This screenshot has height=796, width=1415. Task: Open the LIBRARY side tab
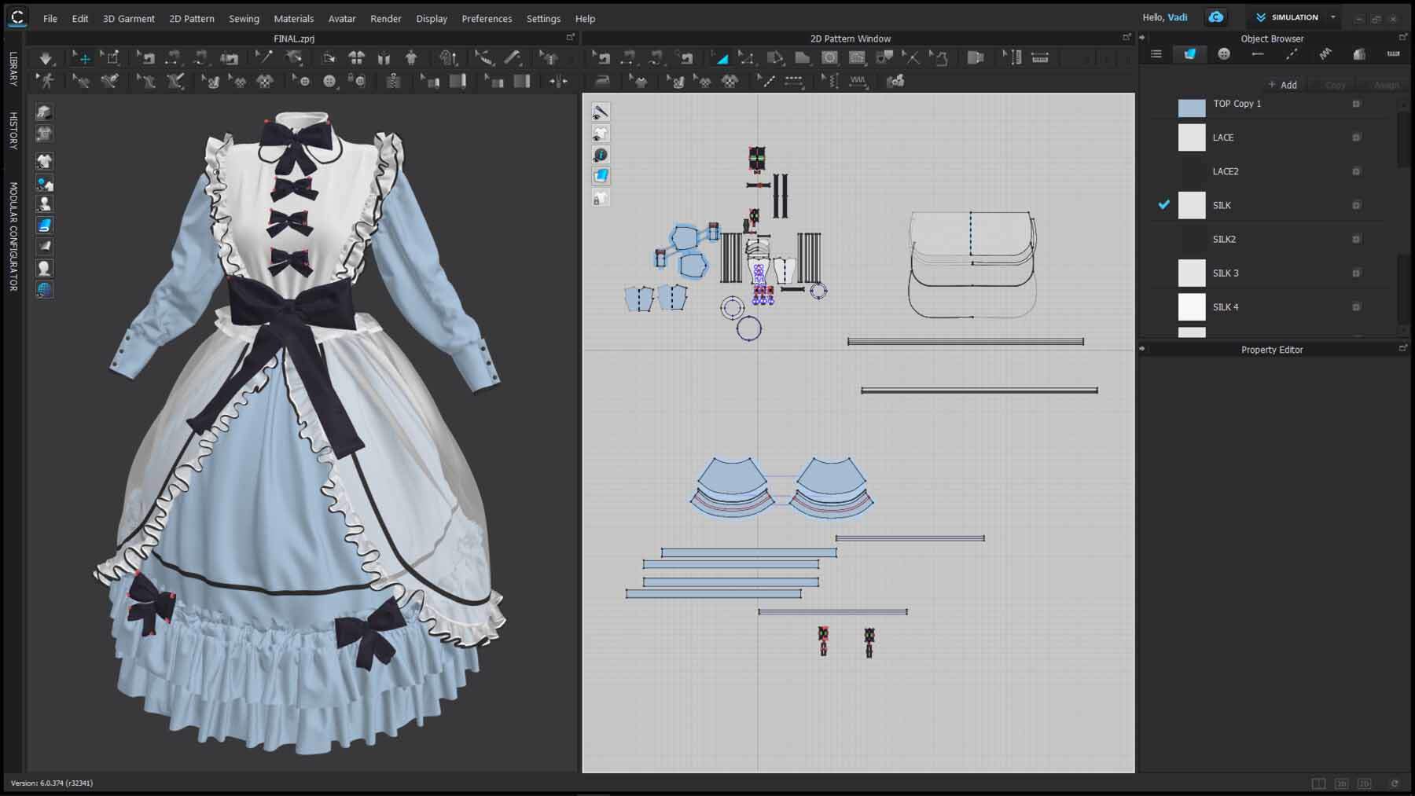[x=13, y=69]
